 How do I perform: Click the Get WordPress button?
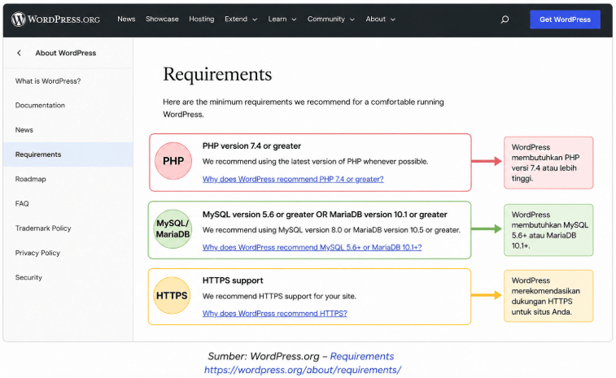[x=565, y=20]
